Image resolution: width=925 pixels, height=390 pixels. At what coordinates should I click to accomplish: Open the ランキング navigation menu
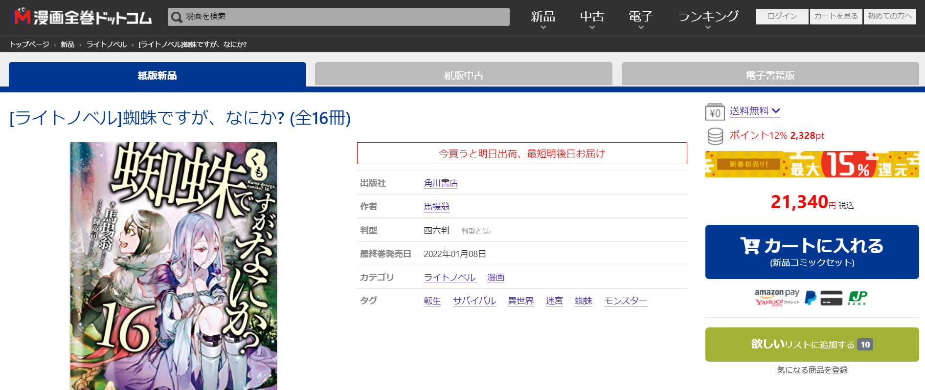pyautogui.click(x=708, y=17)
